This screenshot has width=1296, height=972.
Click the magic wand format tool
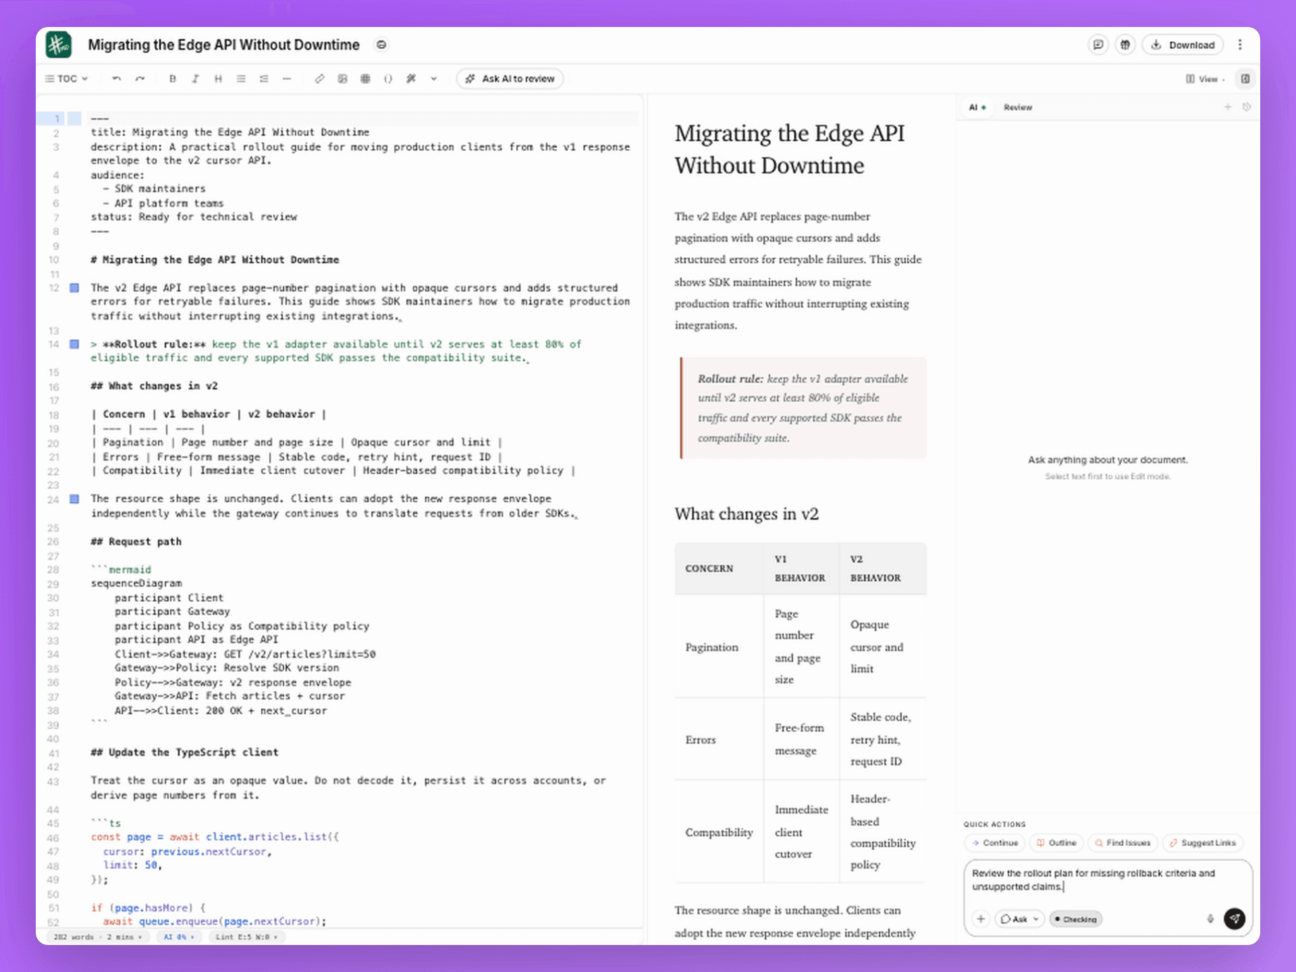411,79
